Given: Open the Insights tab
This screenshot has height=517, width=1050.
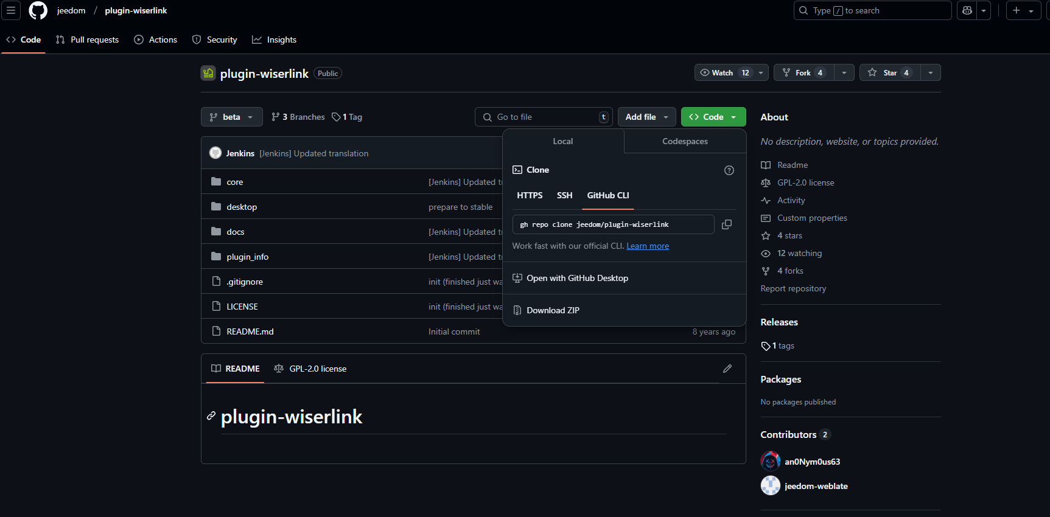Looking at the screenshot, I should point(274,40).
